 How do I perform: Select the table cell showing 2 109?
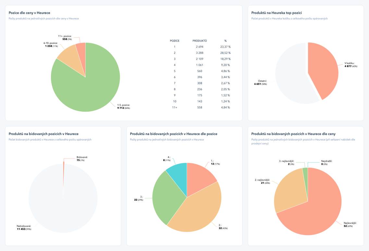[200, 59]
